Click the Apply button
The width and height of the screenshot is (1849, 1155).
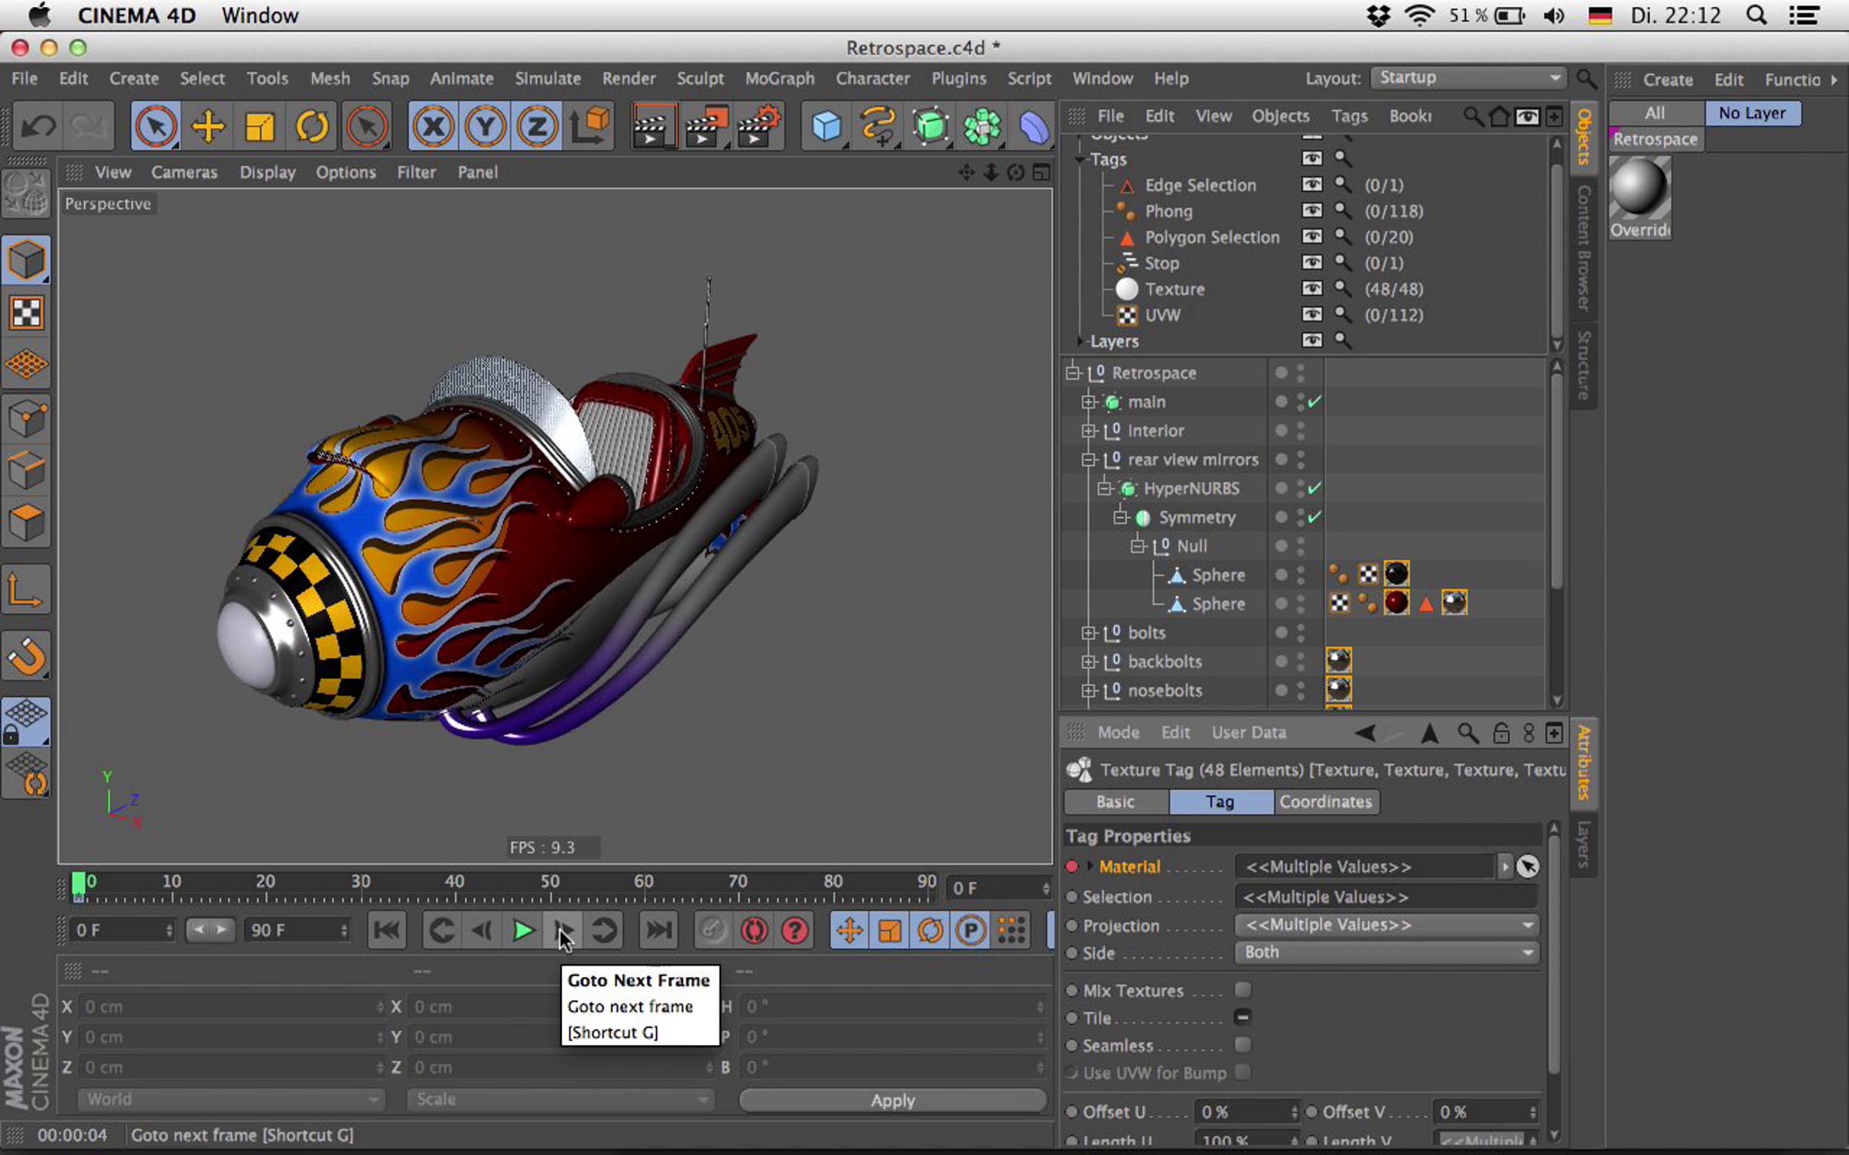(x=892, y=1100)
